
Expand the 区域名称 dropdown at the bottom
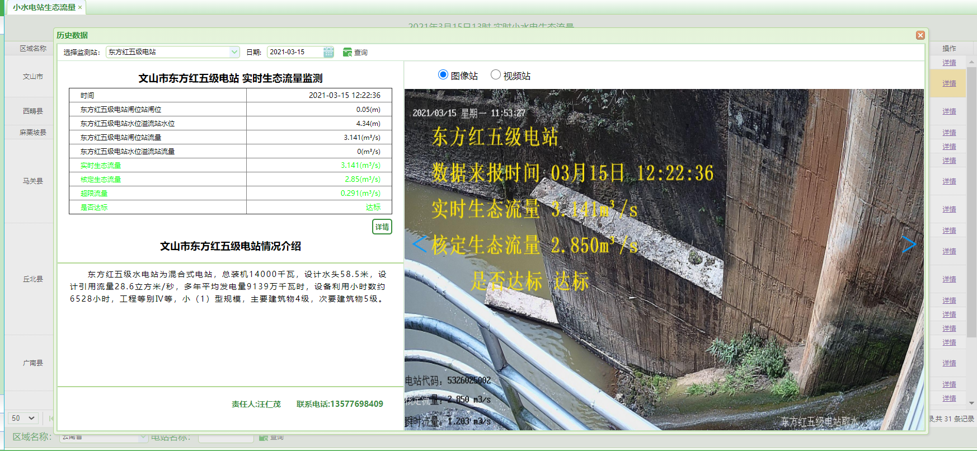[x=143, y=437]
